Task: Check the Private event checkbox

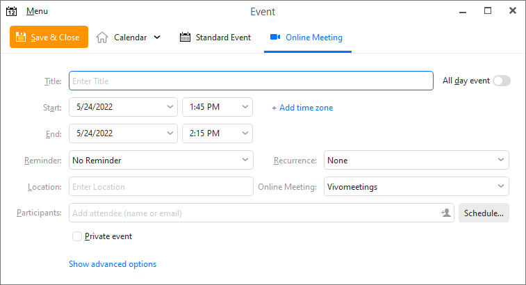Action: point(77,236)
